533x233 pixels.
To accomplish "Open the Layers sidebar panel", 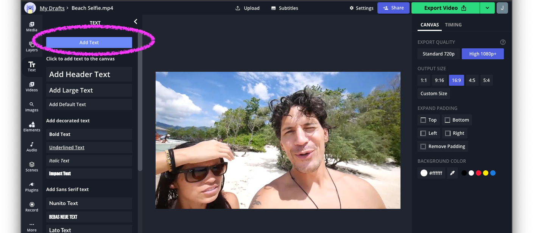I will (32, 47).
